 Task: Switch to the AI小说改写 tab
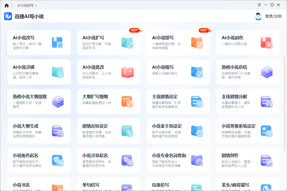(x=26, y=6)
